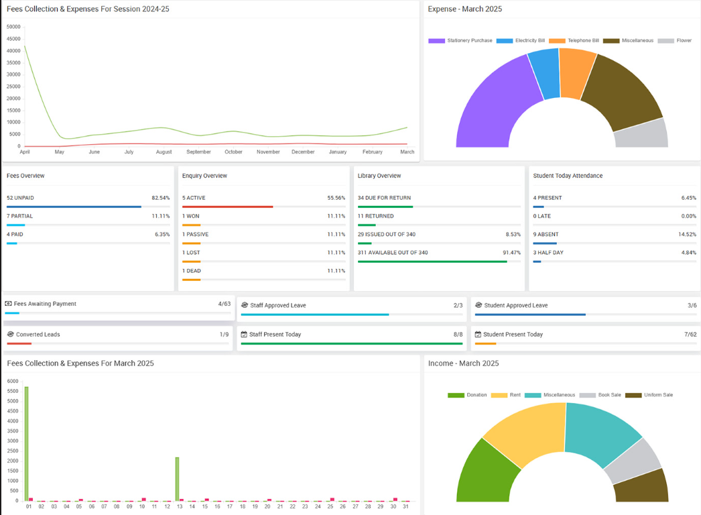Click the Fees Awaiting Payment money icon
This screenshot has height=515, width=701.
pyautogui.click(x=8, y=304)
